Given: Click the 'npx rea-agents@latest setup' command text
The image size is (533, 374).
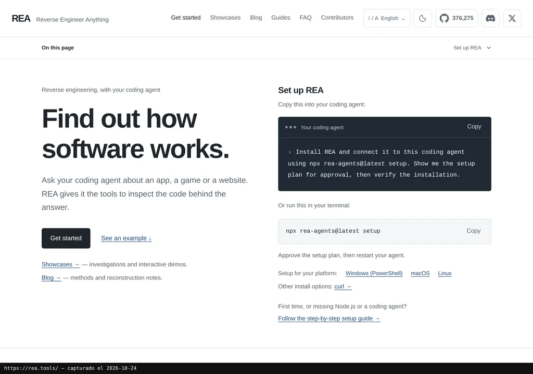Looking at the screenshot, I should pos(333,231).
